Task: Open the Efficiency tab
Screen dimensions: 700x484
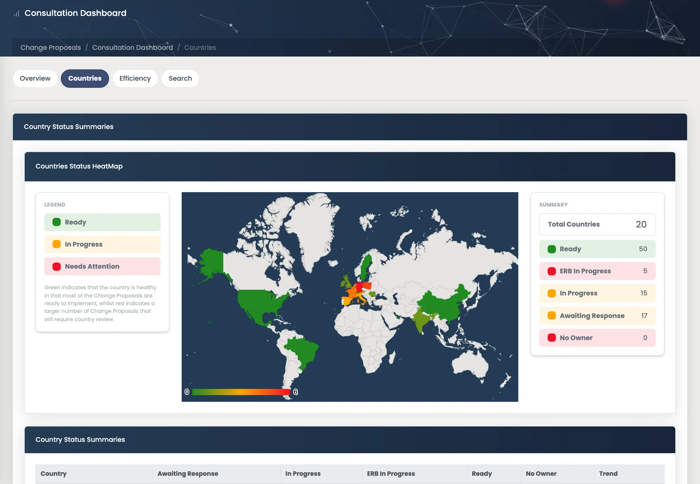Action: [x=135, y=78]
